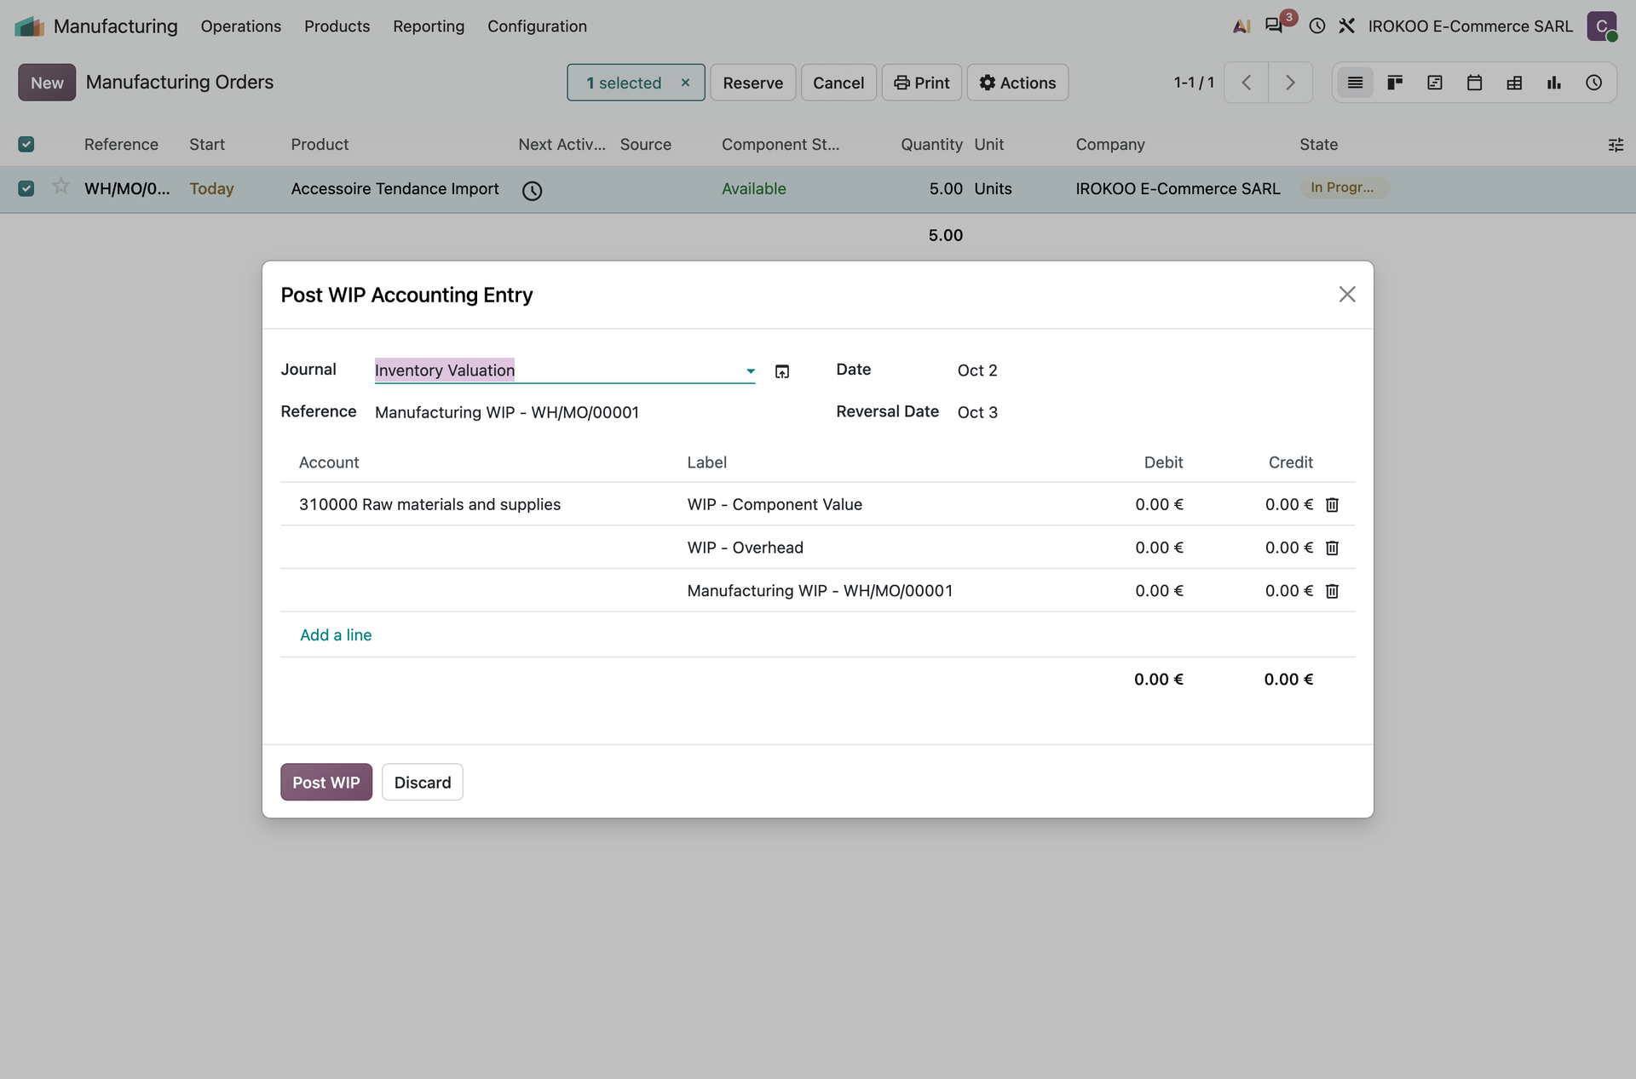Delete the WIP - Component Value line
This screenshot has height=1079, width=1636.
(x=1333, y=505)
